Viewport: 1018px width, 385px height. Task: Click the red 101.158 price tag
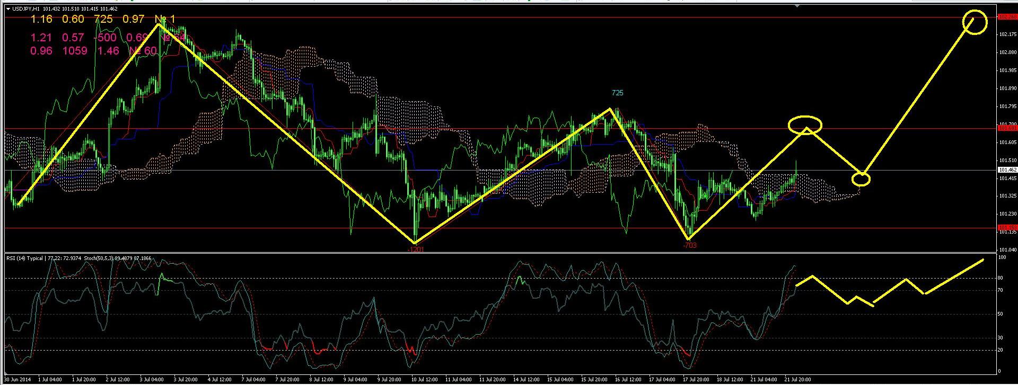[x=1007, y=228]
